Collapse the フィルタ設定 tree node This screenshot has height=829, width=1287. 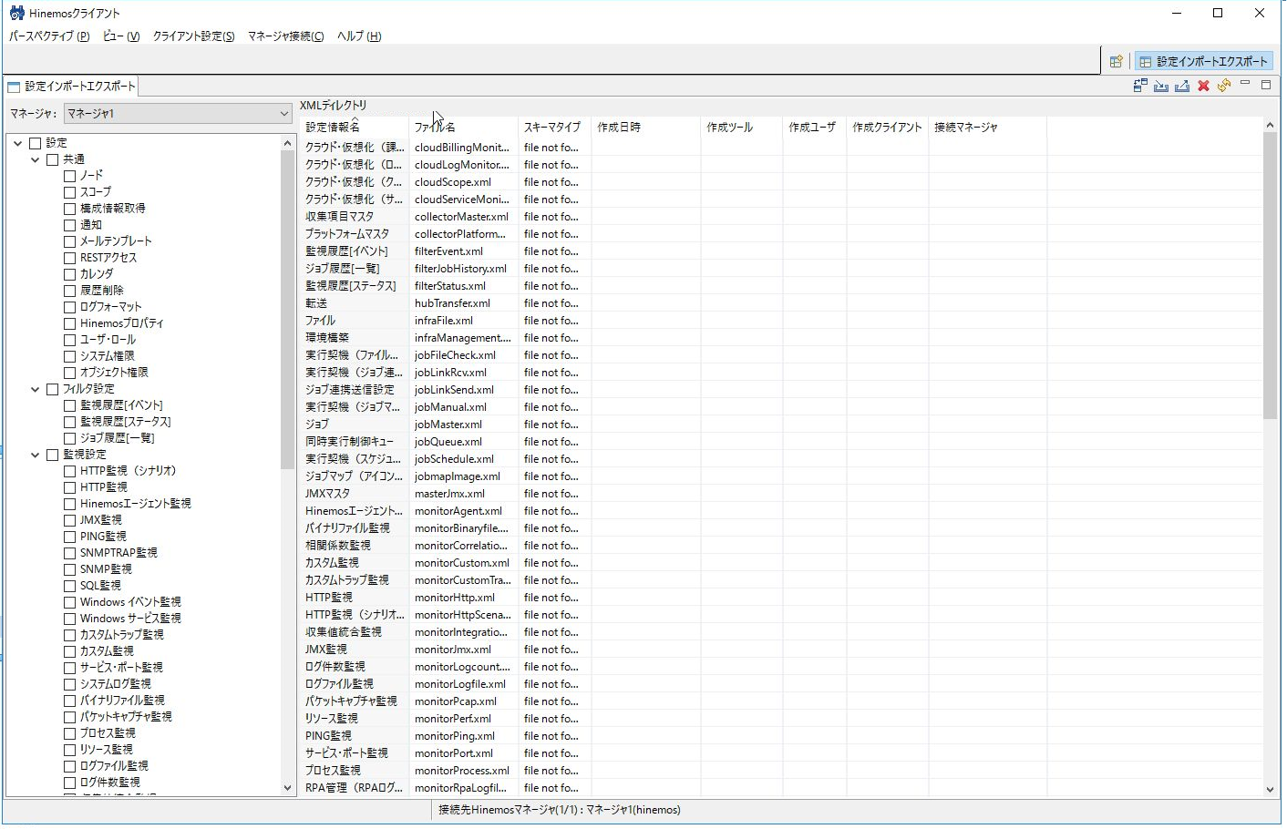[x=35, y=389]
